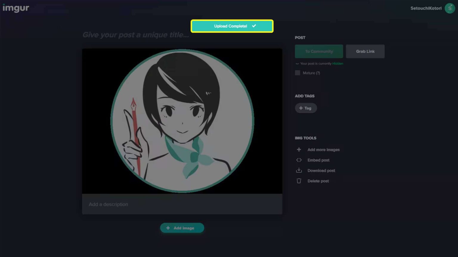Click the Upload Complete banner
Viewport: 458px width, 257px height.
point(232,26)
